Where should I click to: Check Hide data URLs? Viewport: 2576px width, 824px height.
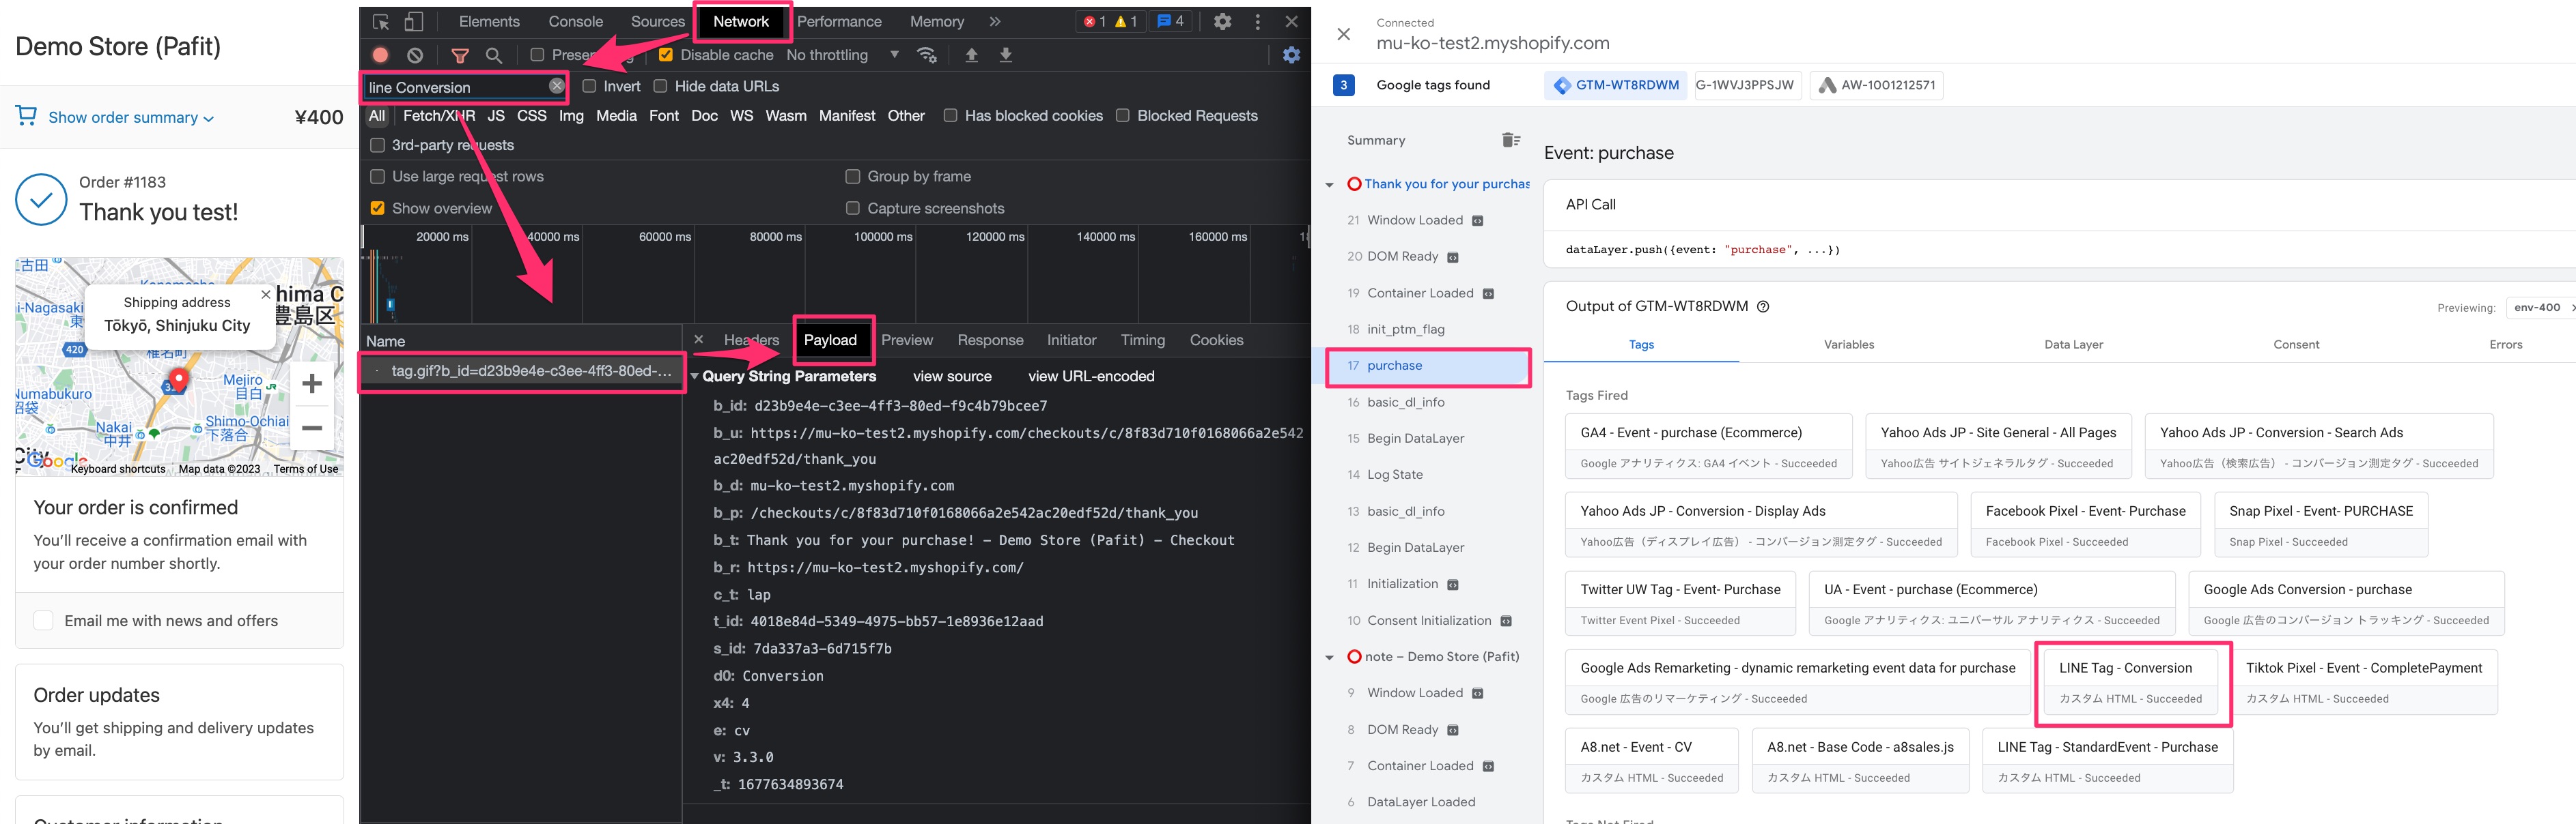pos(660,86)
